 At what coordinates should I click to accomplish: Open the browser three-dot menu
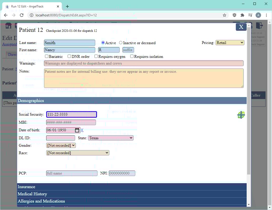click(x=267, y=15)
